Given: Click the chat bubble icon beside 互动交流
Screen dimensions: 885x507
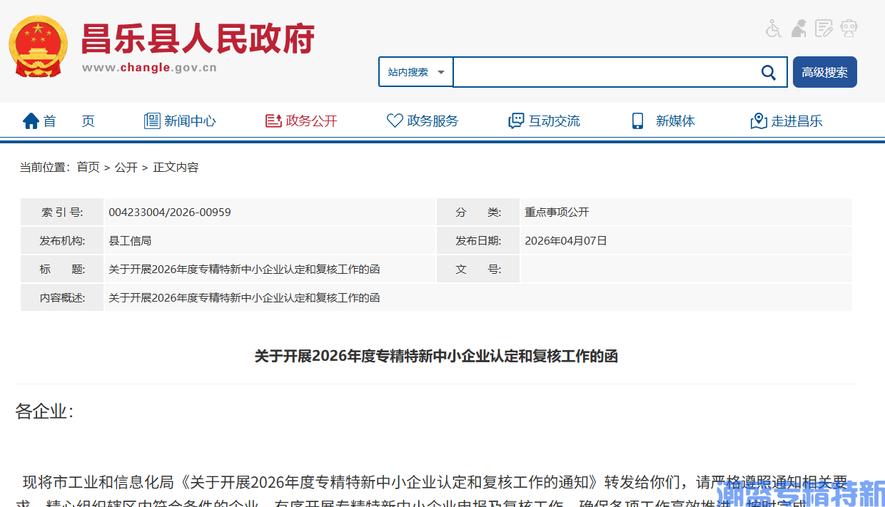Looking at the screenshot, I should point(515,121).
